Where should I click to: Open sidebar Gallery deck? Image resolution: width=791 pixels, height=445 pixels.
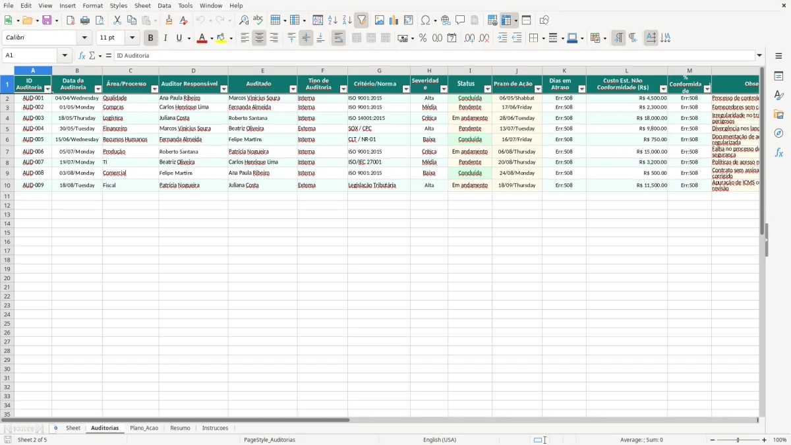click(779, 115)
